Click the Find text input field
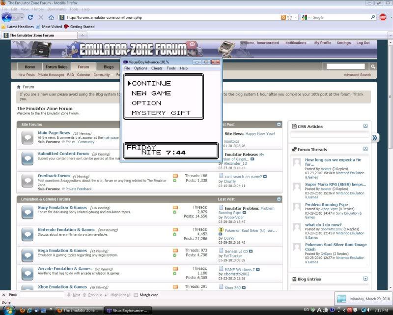The width and height of the screenshot is (393, 315). (42, 295)
